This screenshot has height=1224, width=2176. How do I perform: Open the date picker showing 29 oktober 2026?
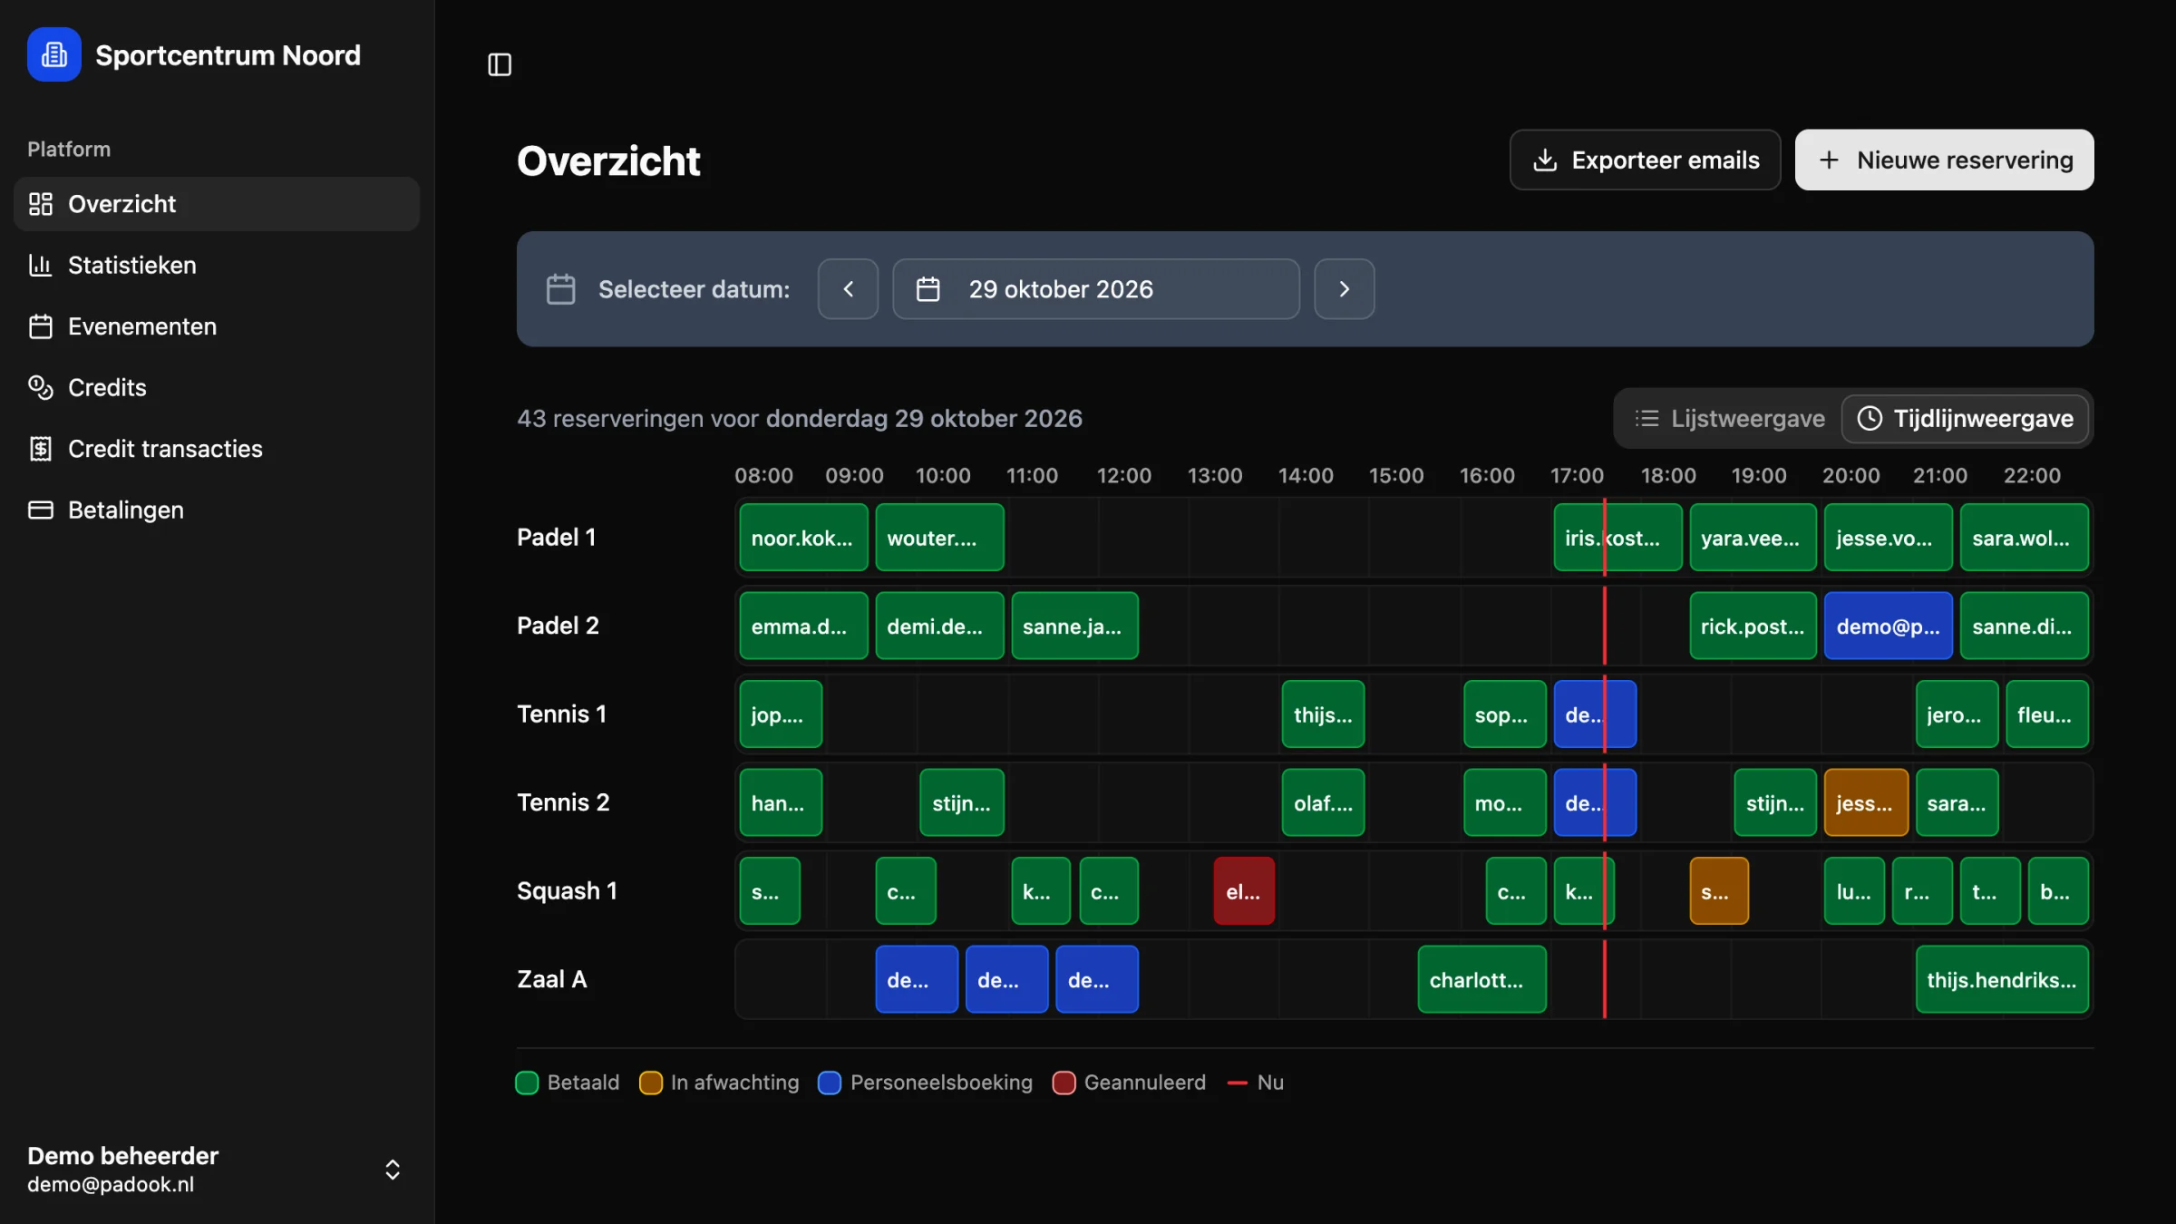click(1095, 289)
